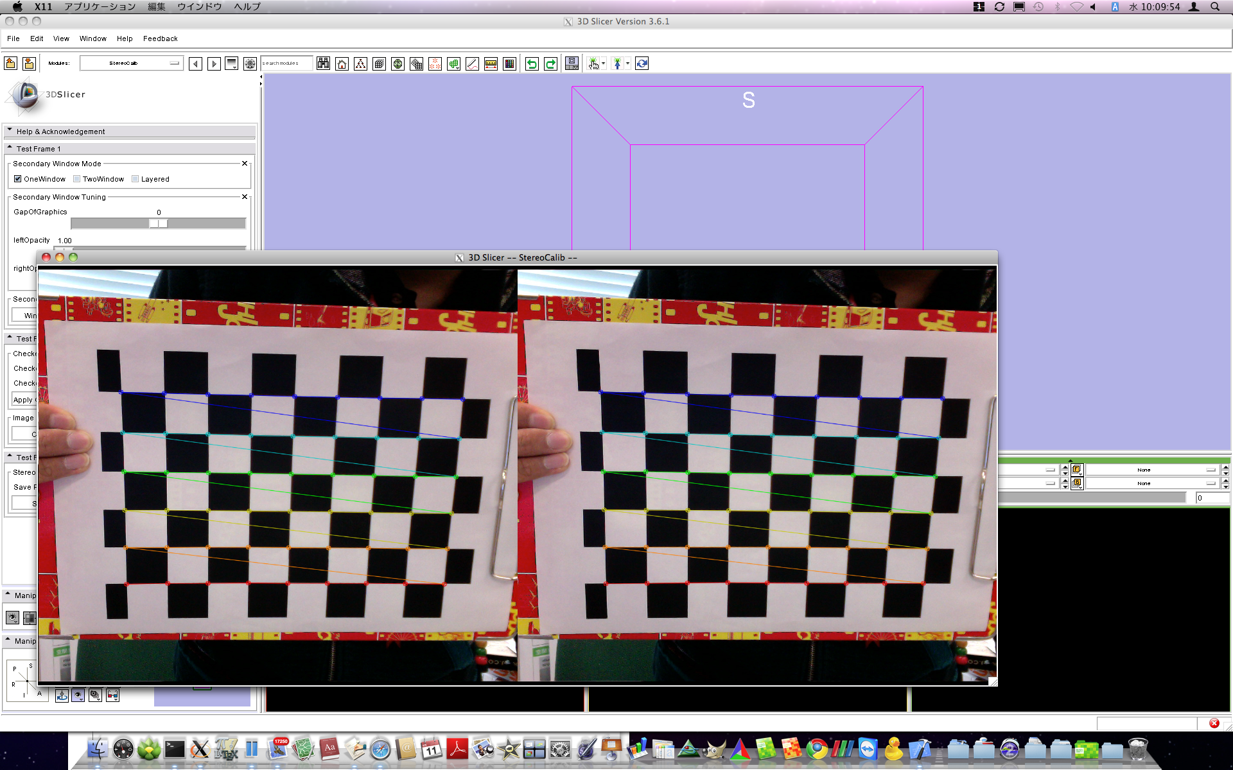Enable the Layered checkbox

coord(135,179)
